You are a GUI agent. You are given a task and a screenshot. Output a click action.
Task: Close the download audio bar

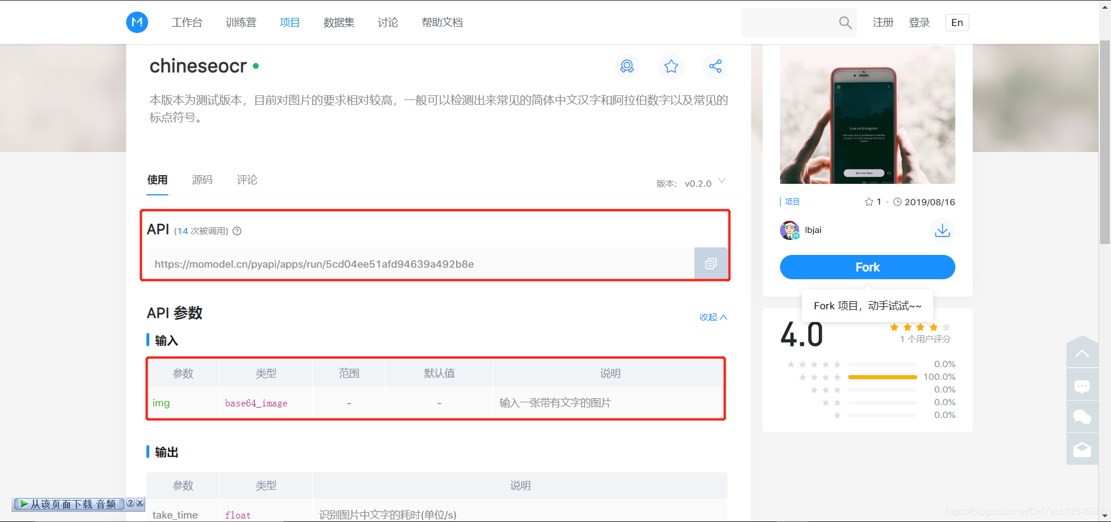[x=139, y=504]
